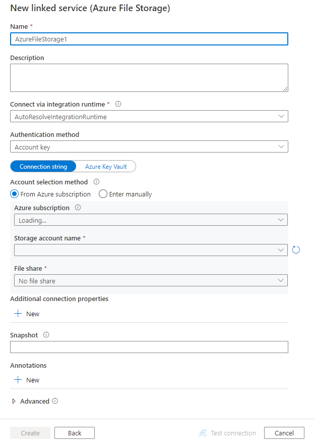The height and width of the screenshot is (445, 314).
Task: Click the Create button
Action: point(30,433)
